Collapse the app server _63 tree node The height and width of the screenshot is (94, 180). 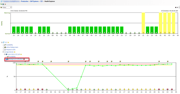point(5,54)
